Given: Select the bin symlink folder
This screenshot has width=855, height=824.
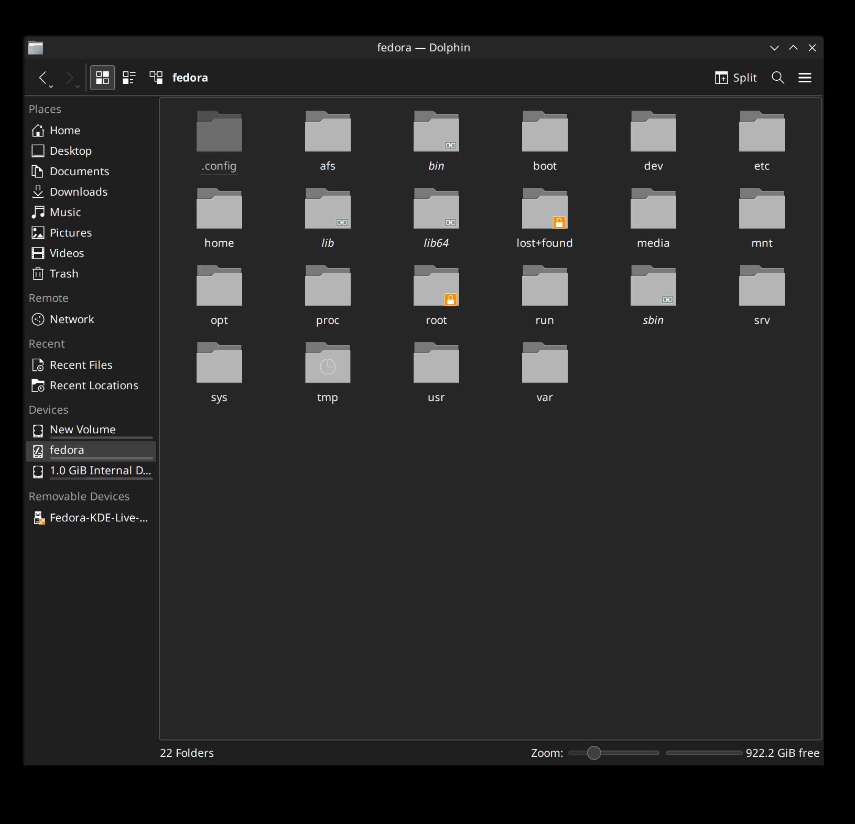Looking at the screenshot, I should pyautogui.click(x=436, y=142).
